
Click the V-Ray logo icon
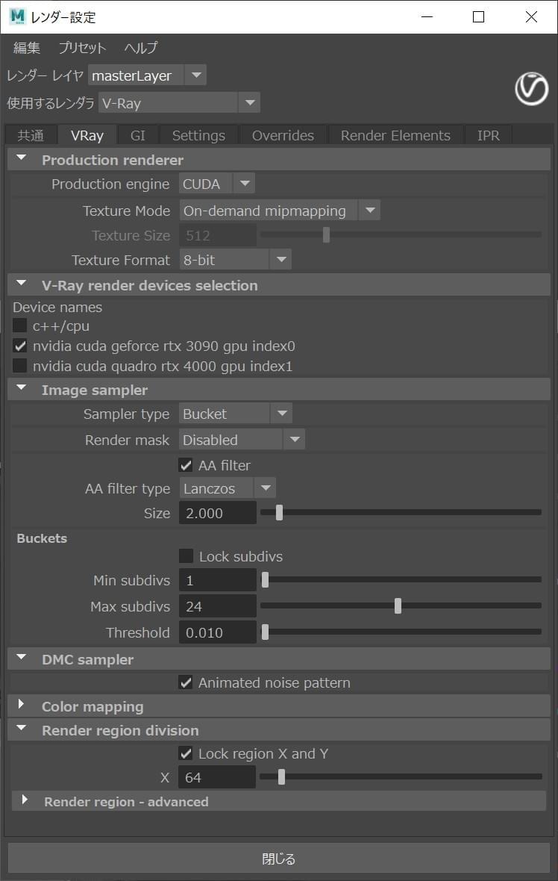(x=531, y=89)
